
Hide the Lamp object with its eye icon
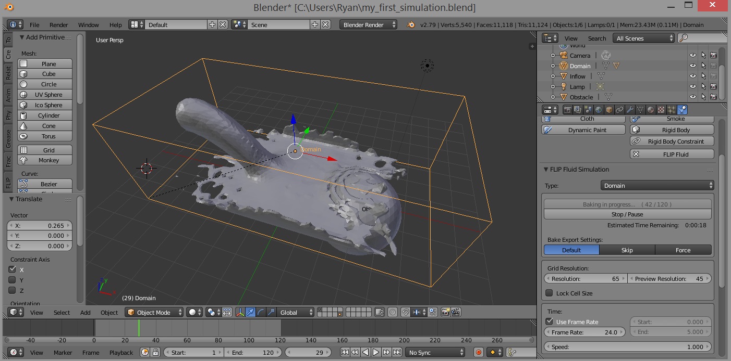click(692, 86)
